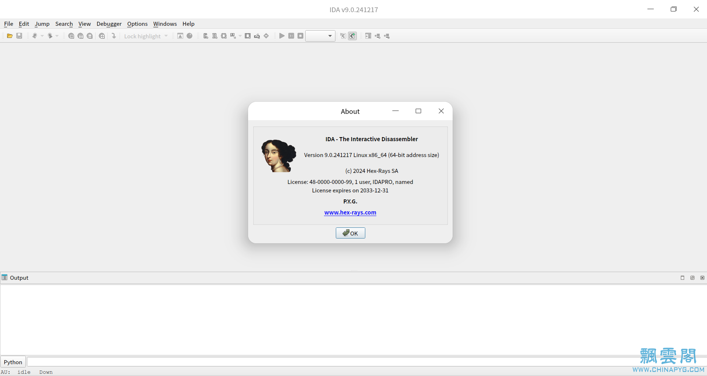This screenshot has height=376, width=707.
Task: Toggle the highlighted 'C' with green arrow icon
Action: point(352,36)
